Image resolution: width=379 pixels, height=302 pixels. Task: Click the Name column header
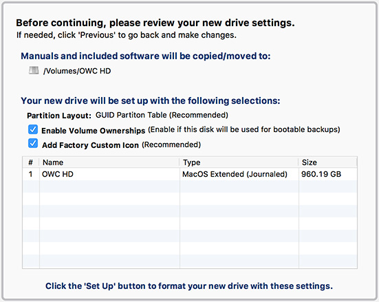click(109, 162)
